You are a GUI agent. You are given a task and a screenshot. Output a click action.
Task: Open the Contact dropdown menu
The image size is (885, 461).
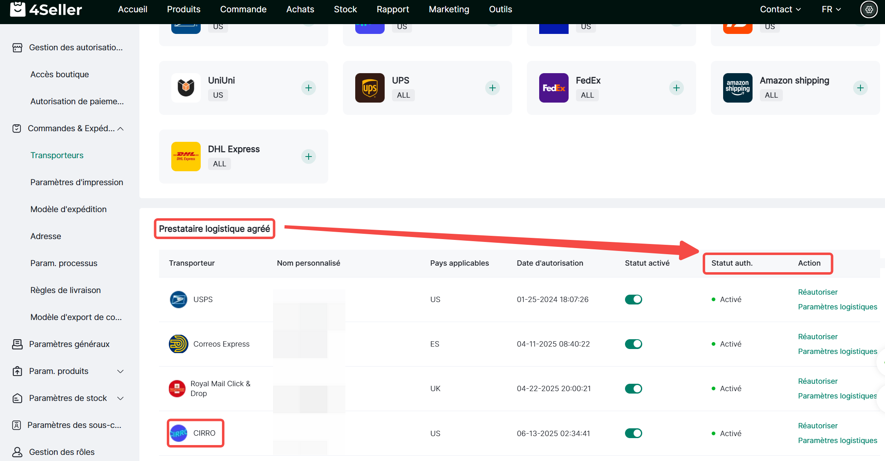click(x=780, y=9)
